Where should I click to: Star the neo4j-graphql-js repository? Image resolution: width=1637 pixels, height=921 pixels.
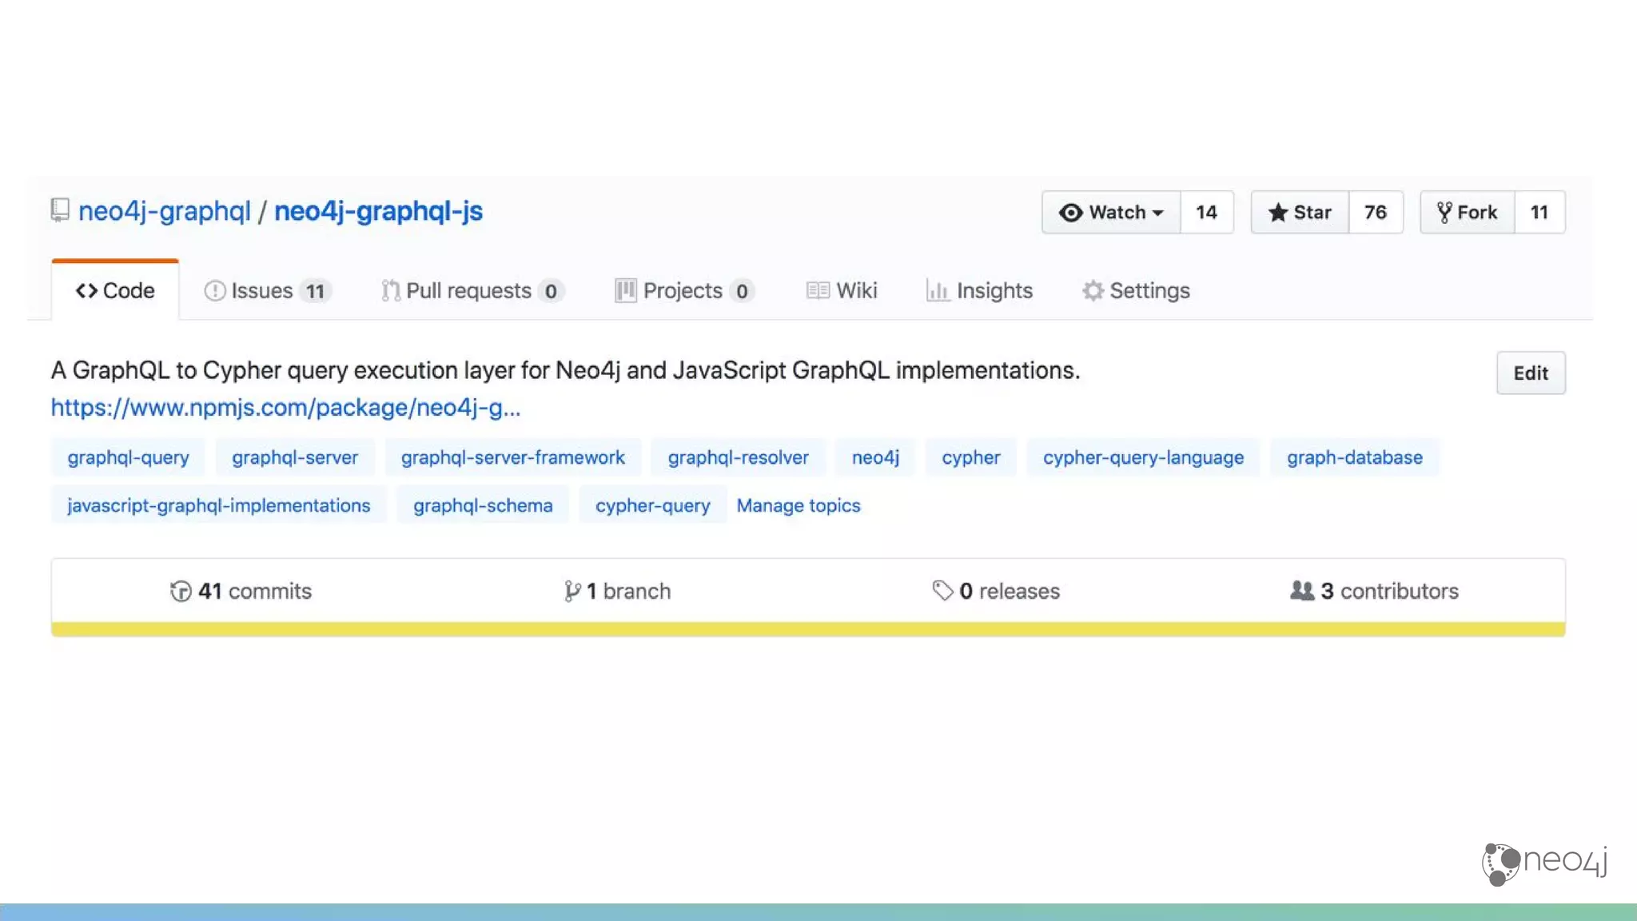point(1300,213)
